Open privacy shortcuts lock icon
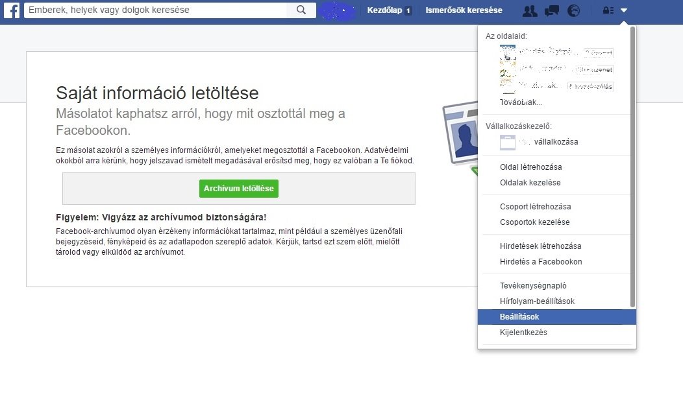The width and height of the screenshot is (683, 398). [x=608, y=10]
